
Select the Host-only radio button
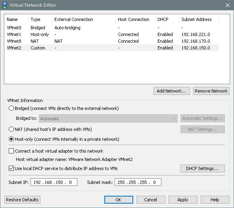pyautogui.click(x=12, y=139)
